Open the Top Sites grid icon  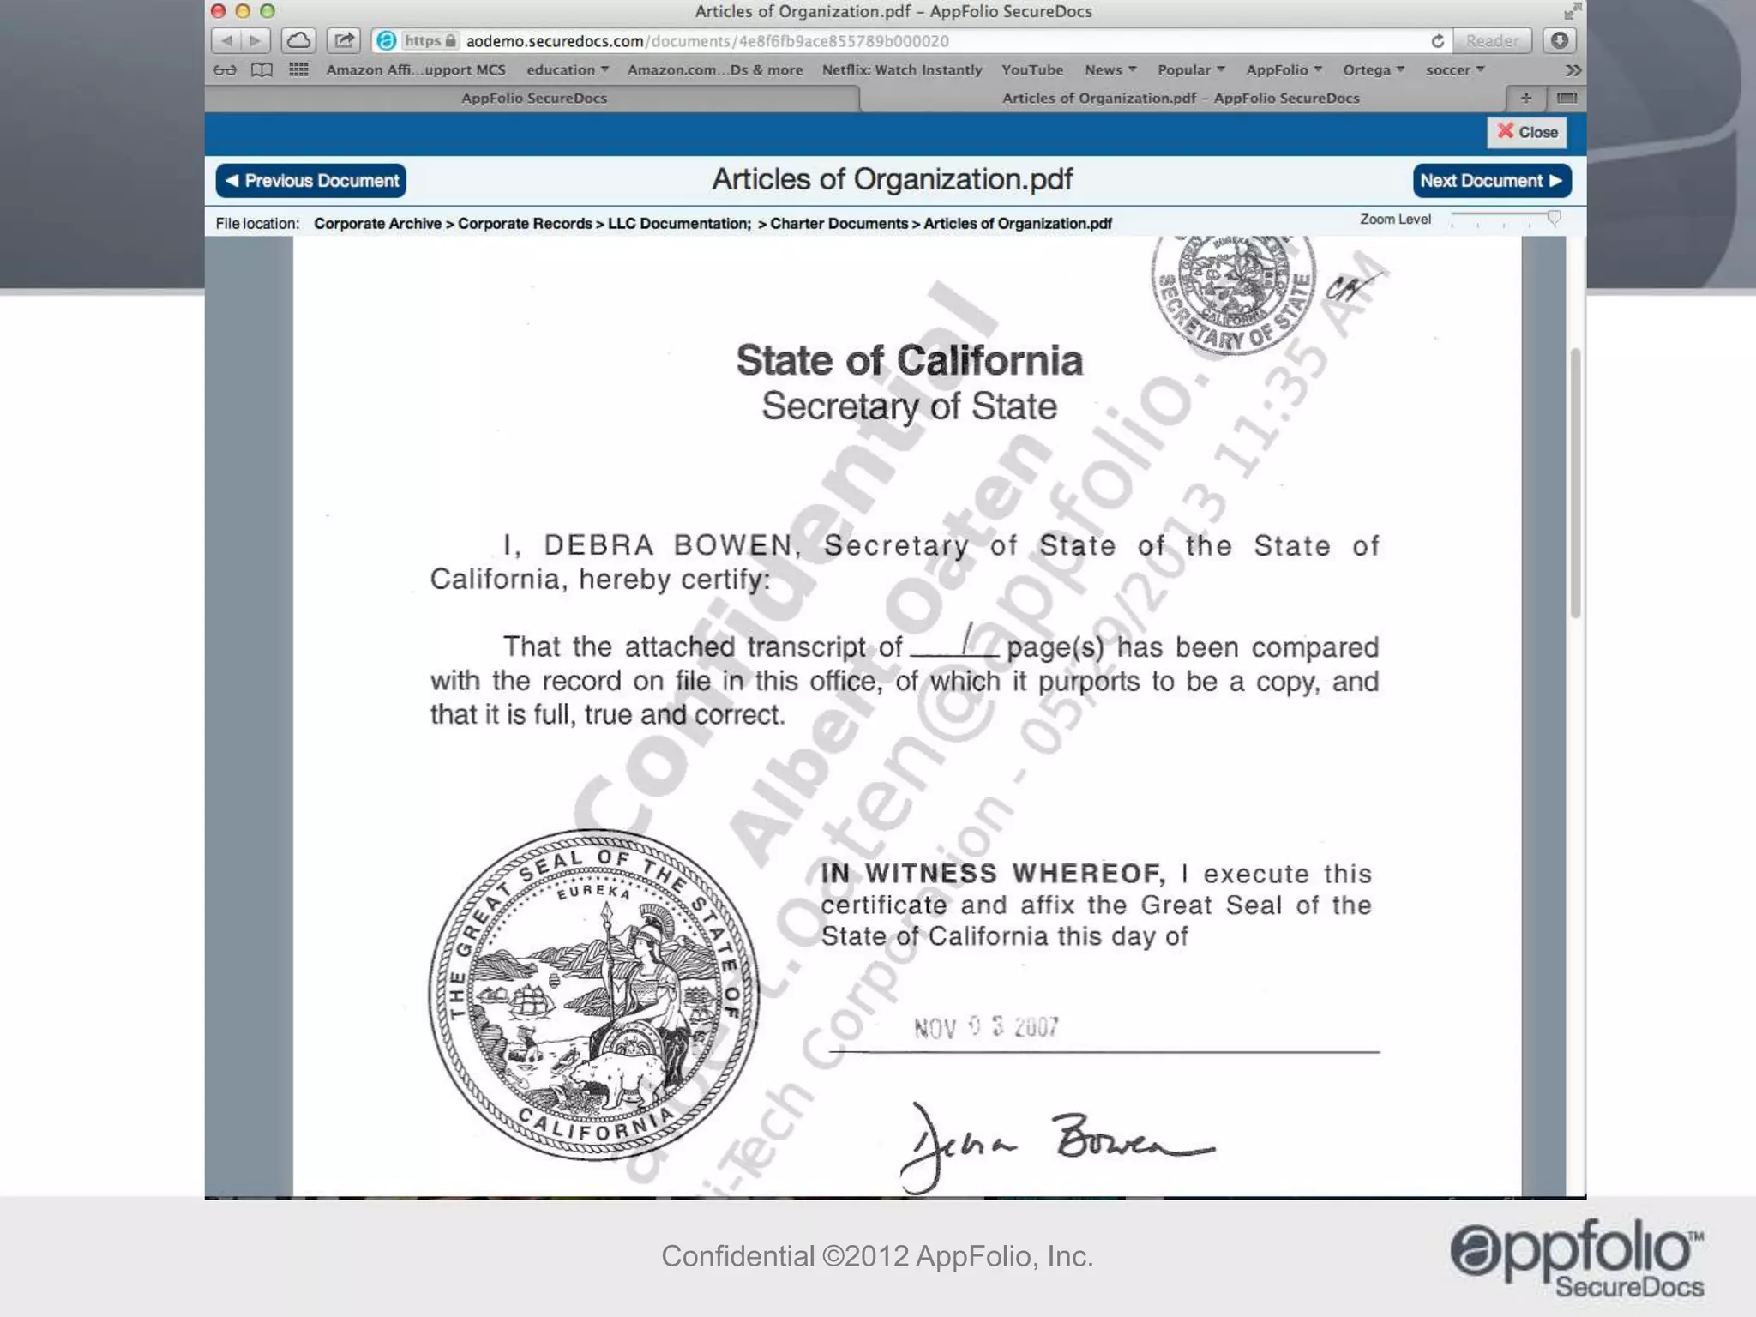pyautogui.click(x=298, y=69)
